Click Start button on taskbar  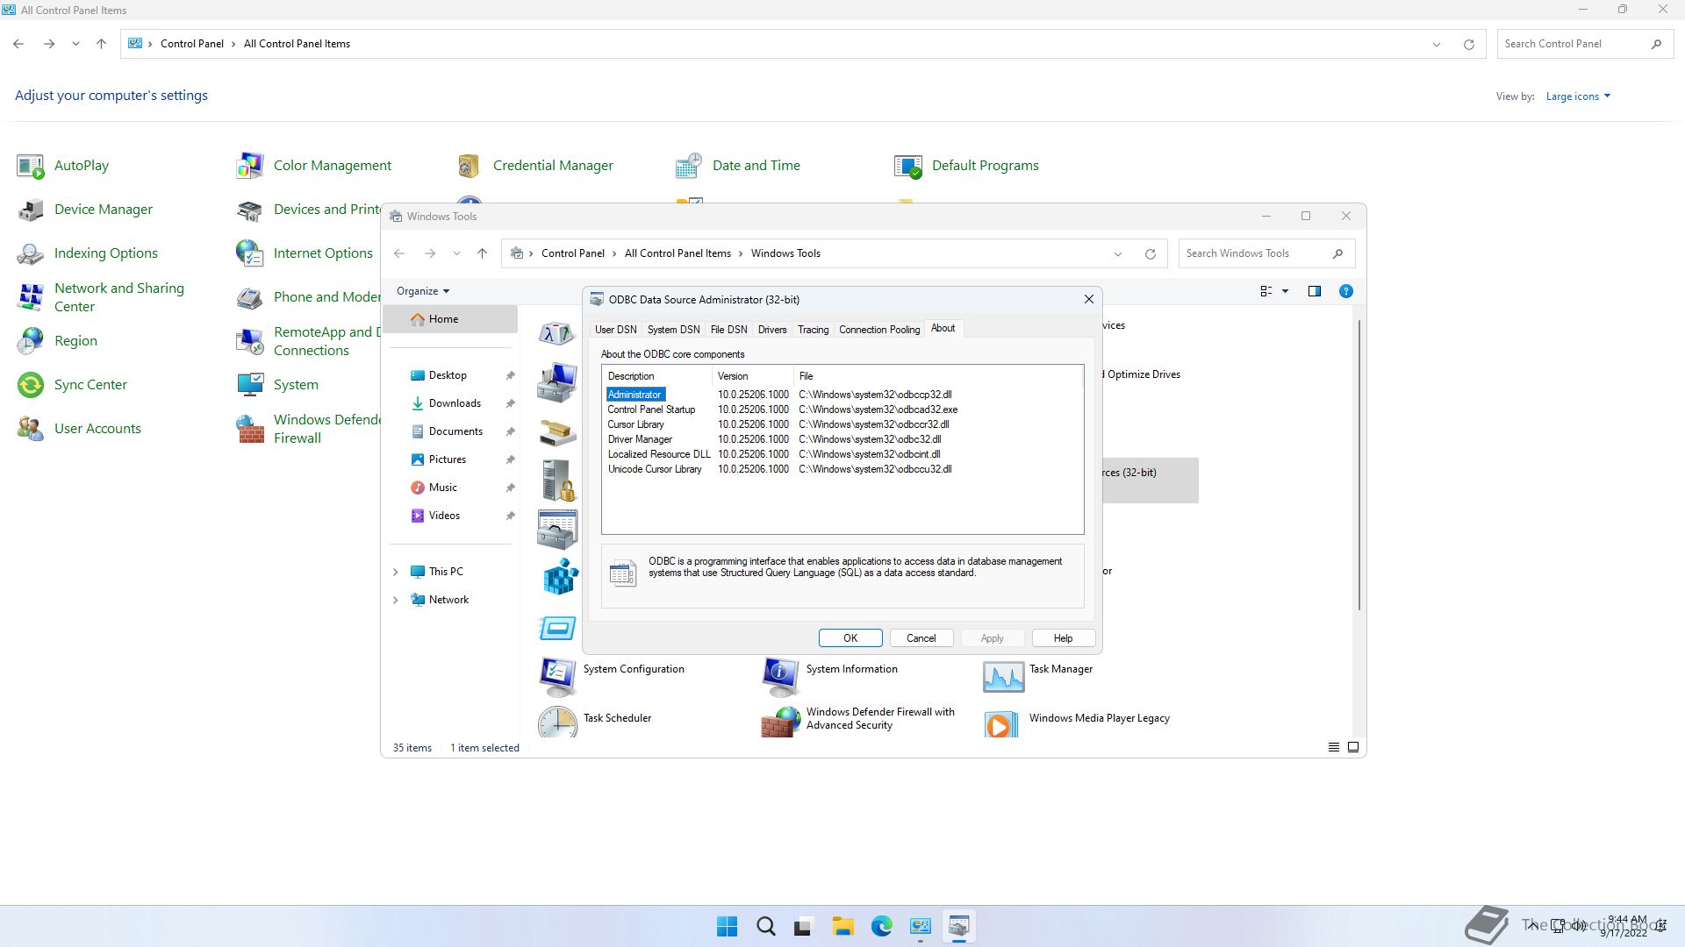[x=727, y=927]
